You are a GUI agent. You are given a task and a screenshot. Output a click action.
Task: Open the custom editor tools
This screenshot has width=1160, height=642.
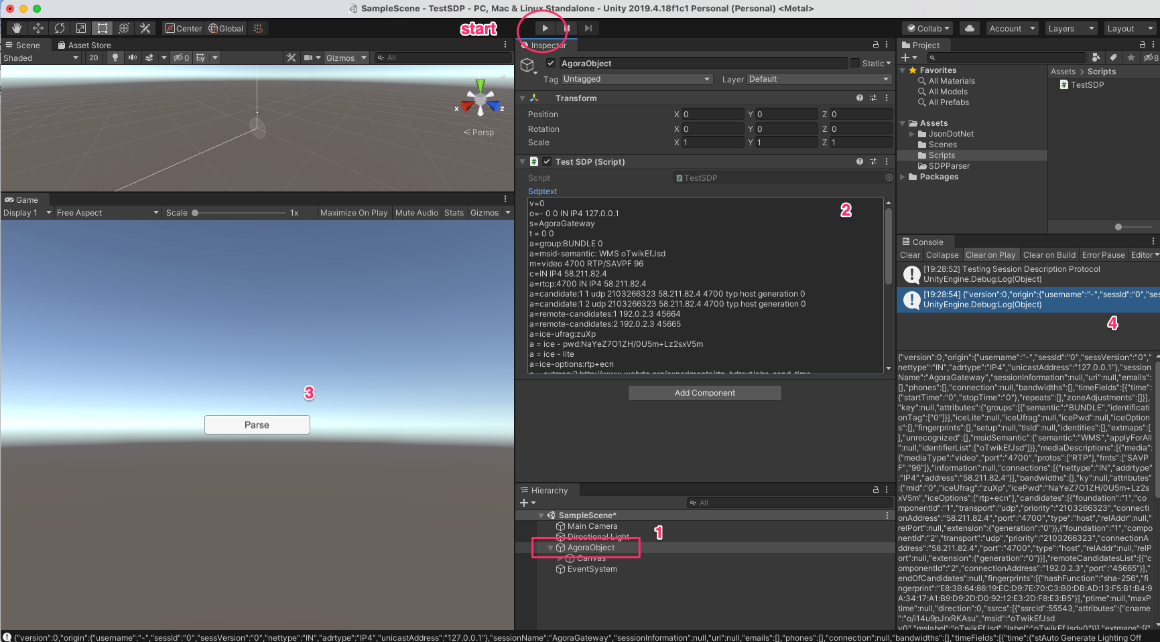click(145, 28)
